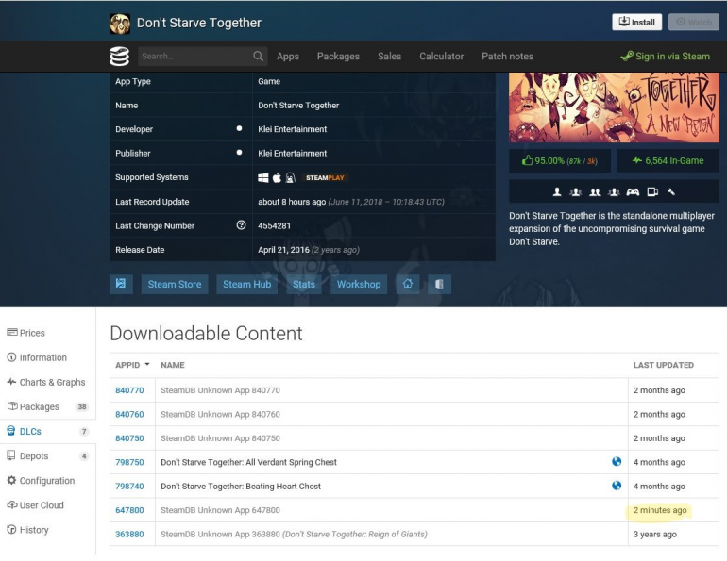
Task: Open the Stats button
Action: 304,284
